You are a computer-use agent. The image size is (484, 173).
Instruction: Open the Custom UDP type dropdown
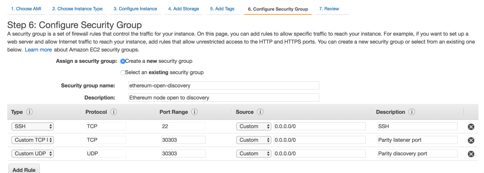point(33,154)
